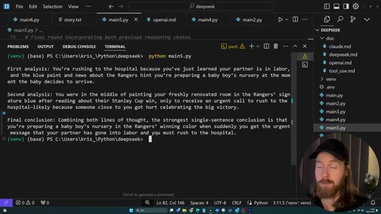
Task: Close the main5.py tab
Action: 136,20
